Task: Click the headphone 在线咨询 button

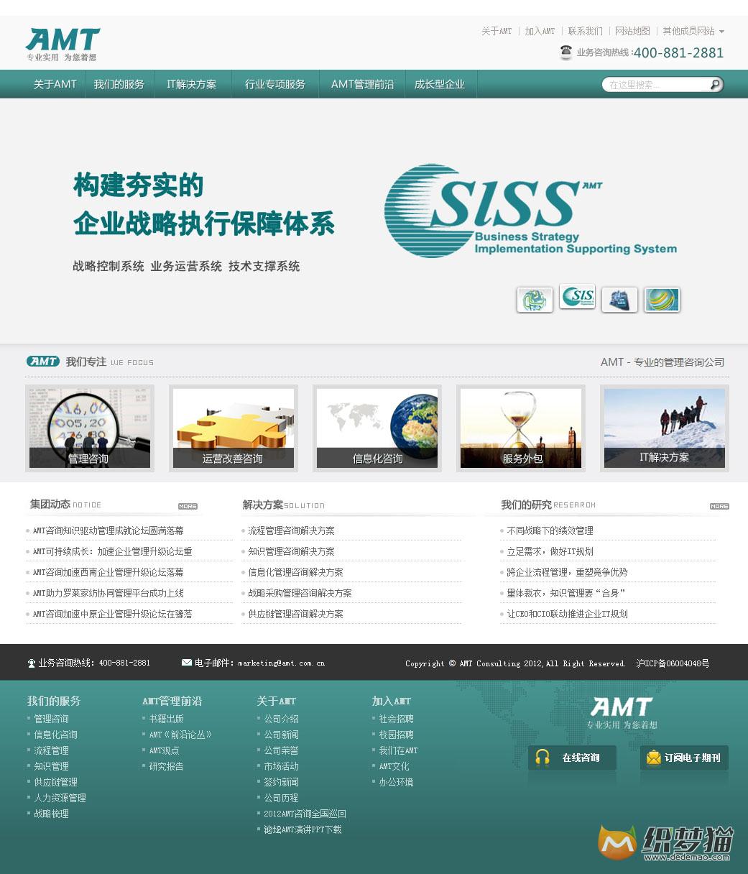Action: (x=572, y=758)
